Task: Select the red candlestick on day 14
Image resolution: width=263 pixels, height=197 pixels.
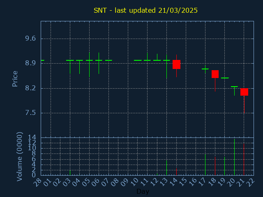Action: point(176,64)
